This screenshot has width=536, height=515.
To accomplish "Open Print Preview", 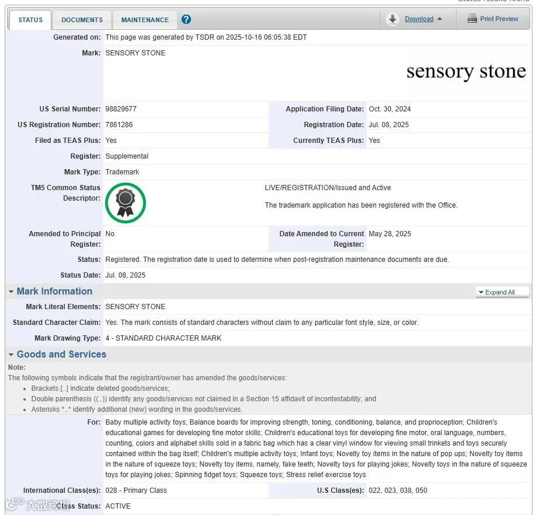I will pyautogui.click(x=499, y=19).
